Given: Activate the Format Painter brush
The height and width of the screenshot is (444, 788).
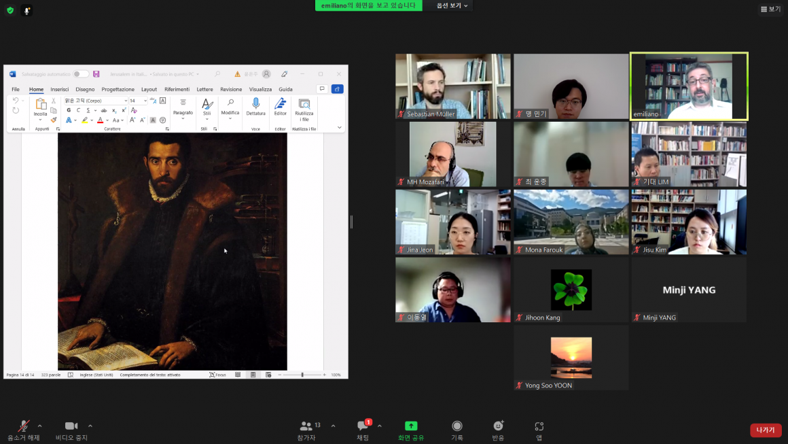Looking at the screenshot, I should tap(53, 120).
